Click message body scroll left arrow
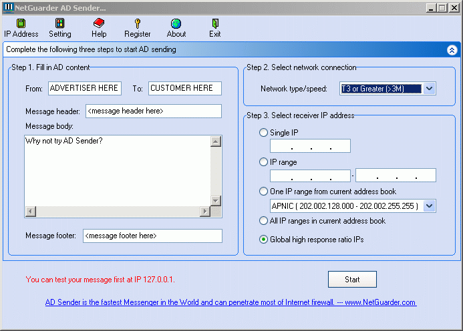463x331 pixels. point(31,212)
